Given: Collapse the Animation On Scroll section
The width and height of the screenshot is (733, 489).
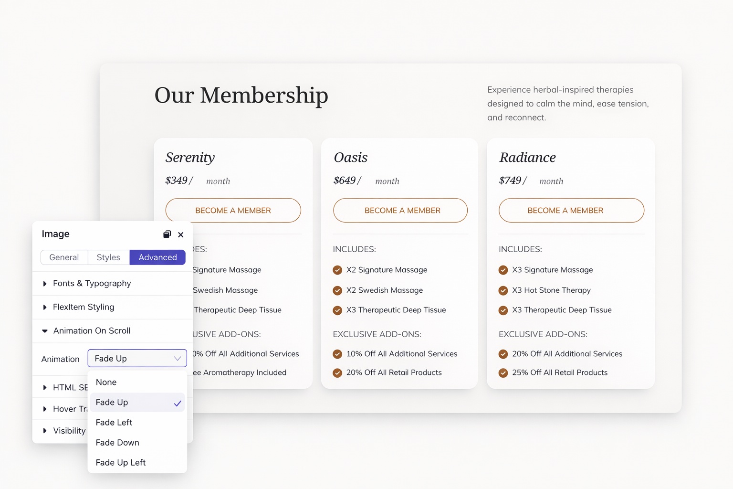Looking at the screenshot, I should [x=92, y=331].
